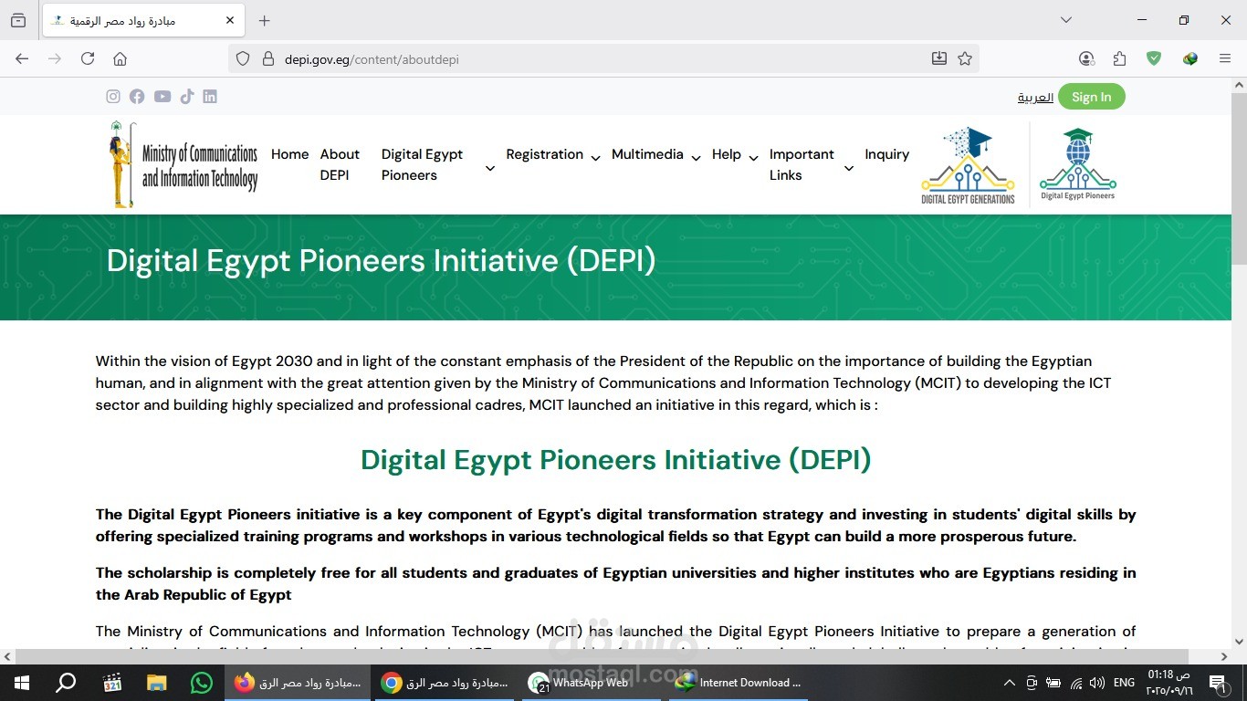The width and height of the screenshot is (1247, 701).
Task: Open the pinned WhatsApp taskbar icon
Action: coord(202,683)
